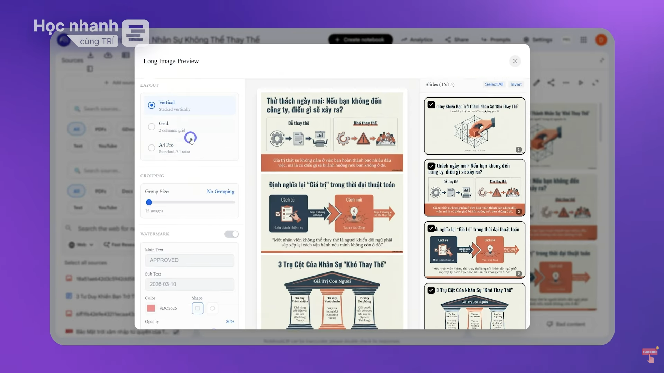
Task: Close the Long Image Preview dialog
Action: [x=515, y=61]
